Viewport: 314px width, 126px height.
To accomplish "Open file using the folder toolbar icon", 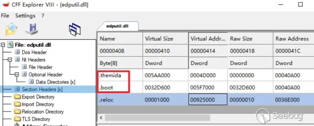I will pos(11,29).
